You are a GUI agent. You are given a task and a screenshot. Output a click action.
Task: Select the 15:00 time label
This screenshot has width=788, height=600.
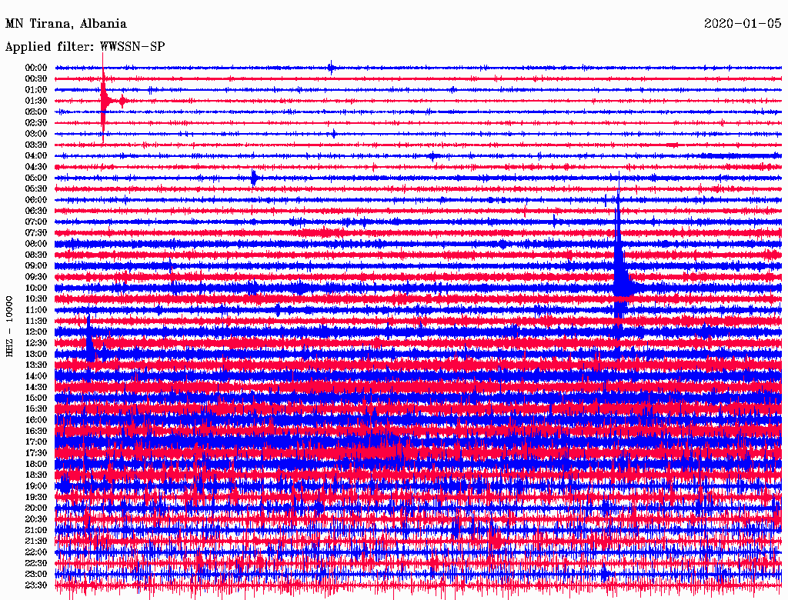pos(36,398)
